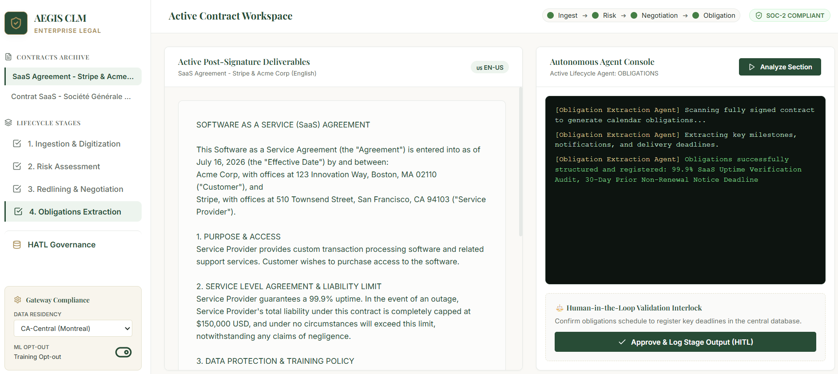Click the console line 'Obligations successfully structured'

(x=678, y=169)
